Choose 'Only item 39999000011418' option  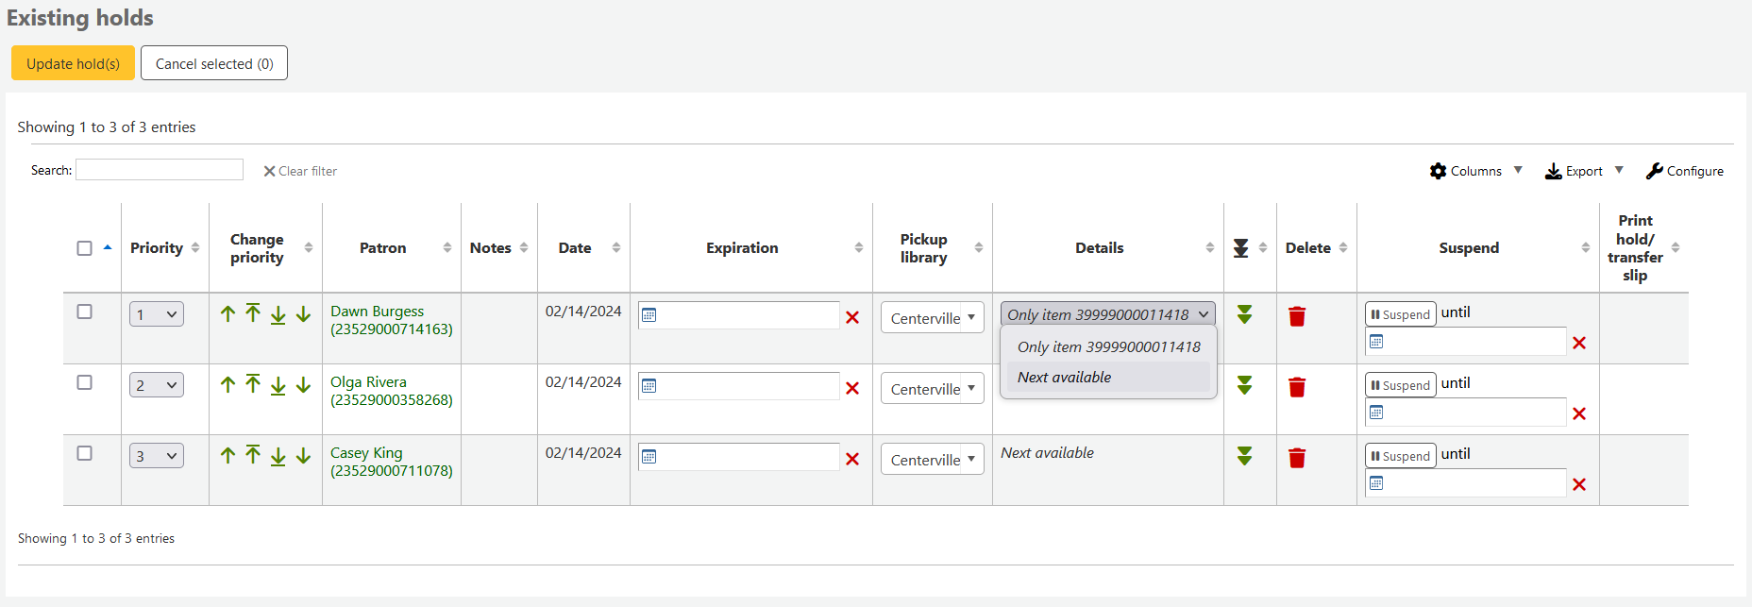coord(1108,346)
